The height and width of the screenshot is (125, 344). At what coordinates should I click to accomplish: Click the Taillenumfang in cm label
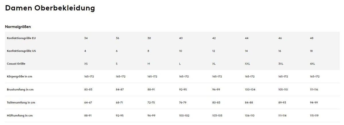21,102
